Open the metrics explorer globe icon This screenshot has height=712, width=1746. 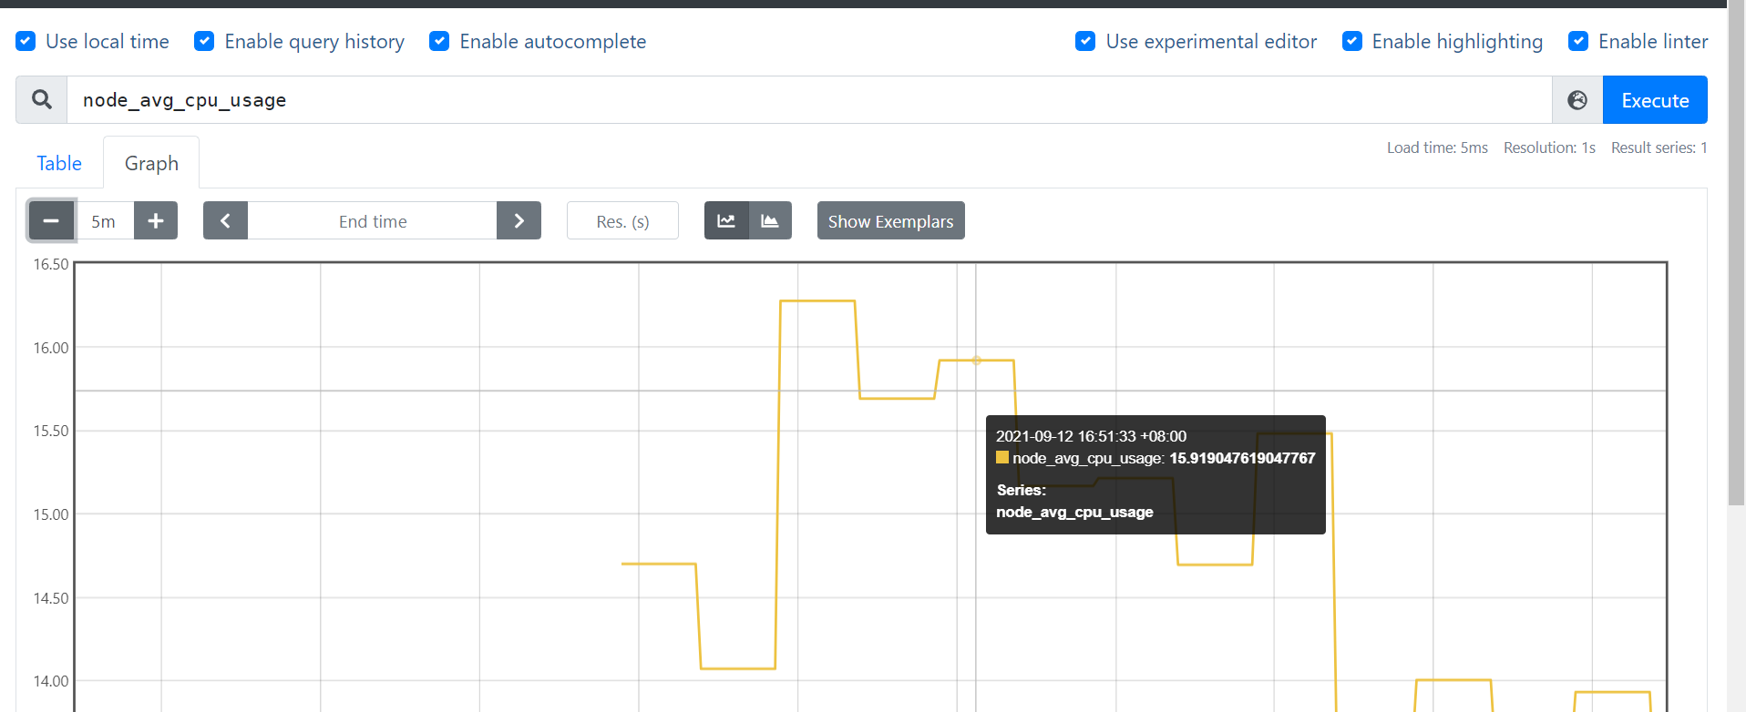pos(1577,100)
